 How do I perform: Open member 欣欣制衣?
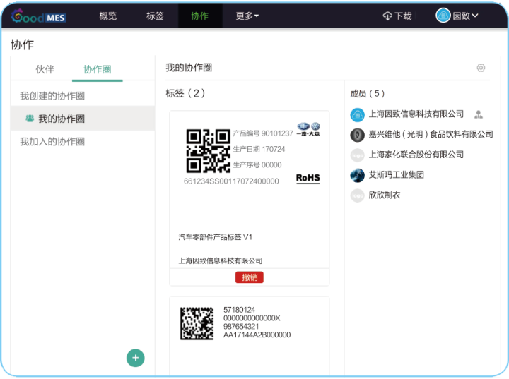tap(385, 195)
